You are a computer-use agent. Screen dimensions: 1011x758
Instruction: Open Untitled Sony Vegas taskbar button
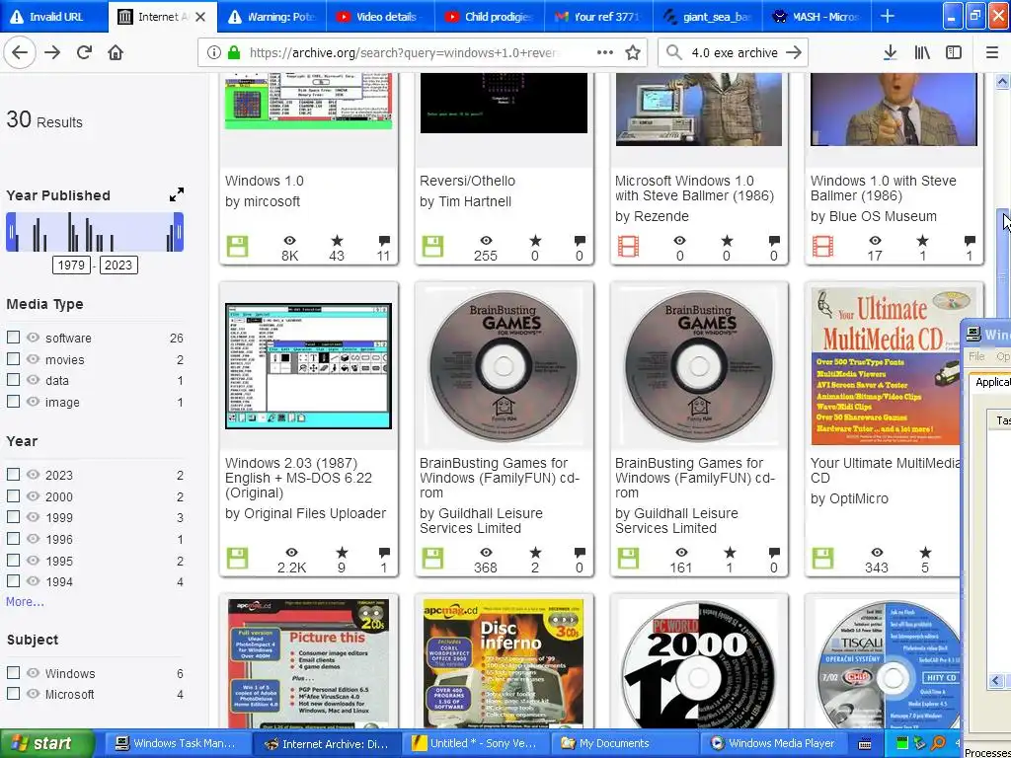click(x=477, y=743)
